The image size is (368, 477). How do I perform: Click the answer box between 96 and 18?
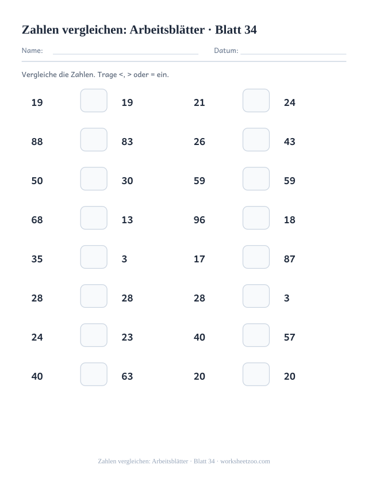click(256, 218)
